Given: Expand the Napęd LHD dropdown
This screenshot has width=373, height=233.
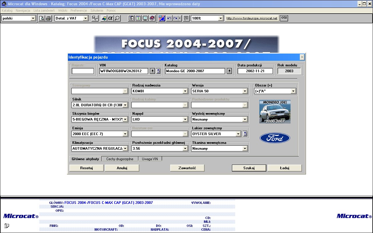Looking at the screenshot, I should point(185,119).
